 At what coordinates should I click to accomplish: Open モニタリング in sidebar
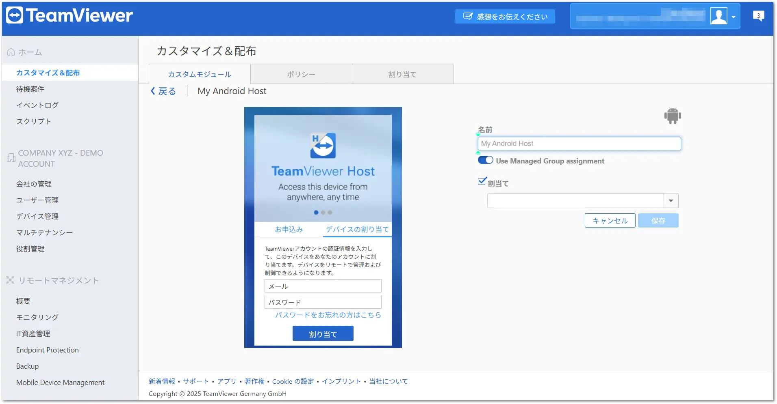[x=37, y=317]
